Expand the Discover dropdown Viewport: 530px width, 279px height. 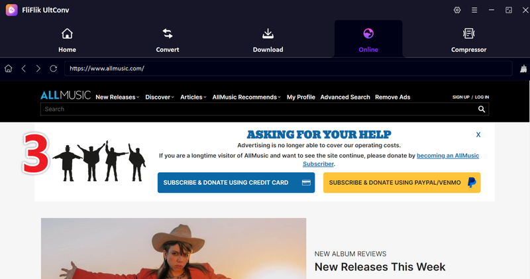[160, 97]
